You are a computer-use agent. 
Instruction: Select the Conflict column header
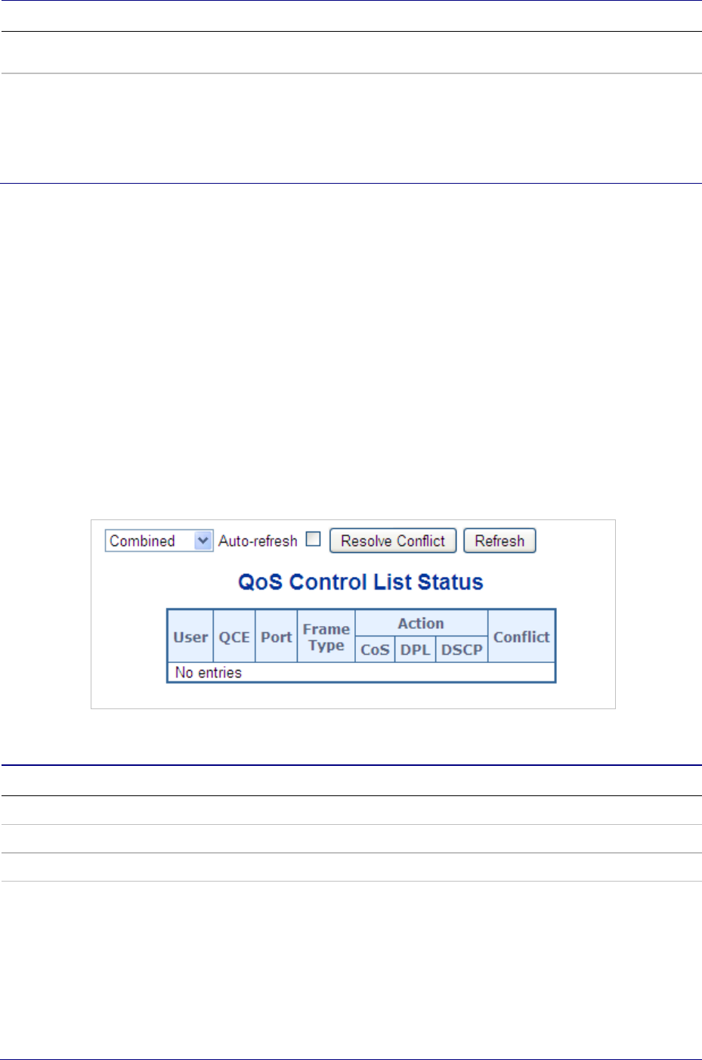[x=521, y=637]
